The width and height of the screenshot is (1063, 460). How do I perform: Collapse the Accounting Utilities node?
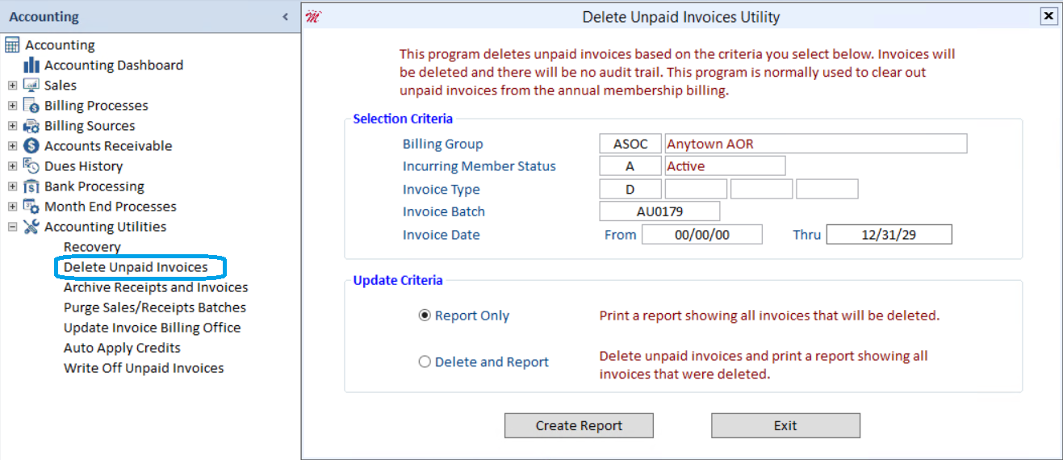coord(12,227)
